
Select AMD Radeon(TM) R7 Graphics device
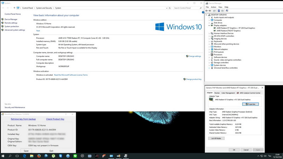click(229, 31)
